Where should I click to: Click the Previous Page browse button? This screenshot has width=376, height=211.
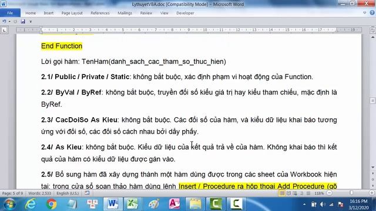[x=372, y=173]
